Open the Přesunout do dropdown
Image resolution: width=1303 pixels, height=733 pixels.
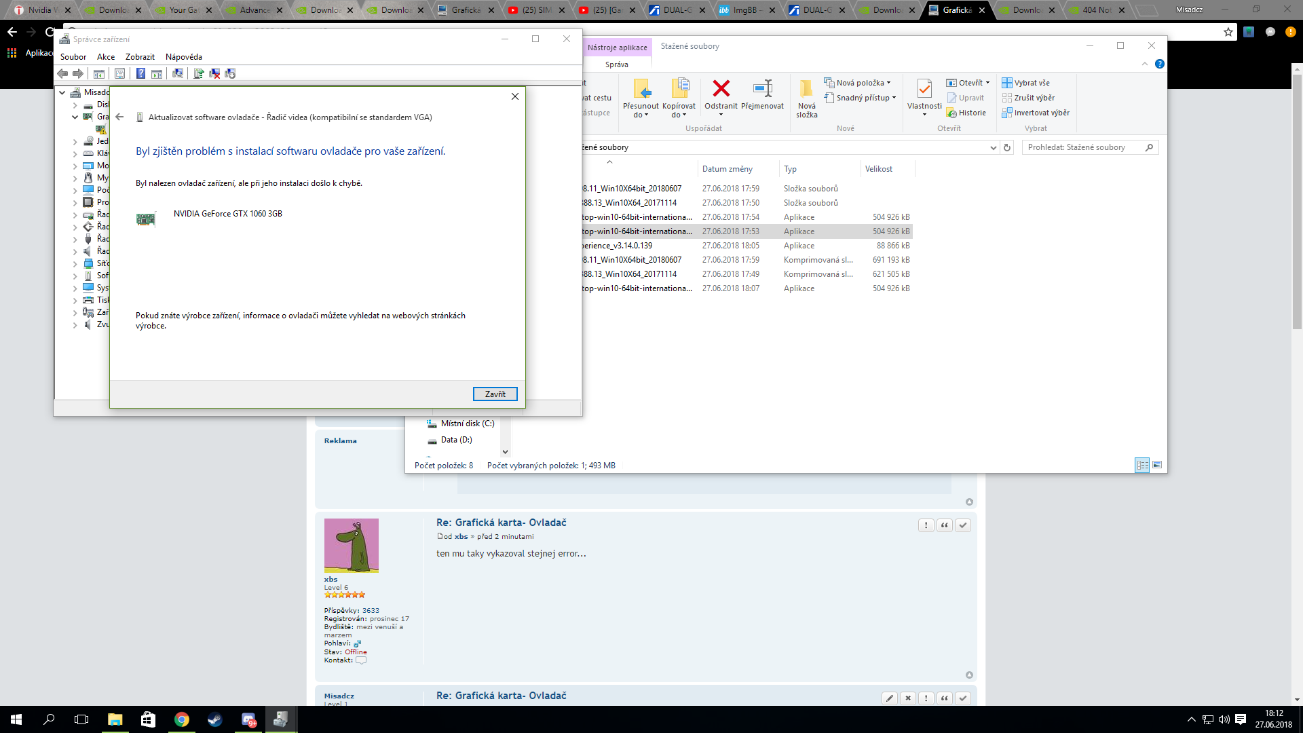pyautogui.click(x=641, y=98)
